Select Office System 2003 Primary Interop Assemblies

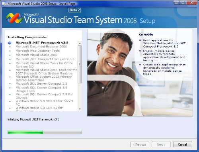[x=44, y=79]
